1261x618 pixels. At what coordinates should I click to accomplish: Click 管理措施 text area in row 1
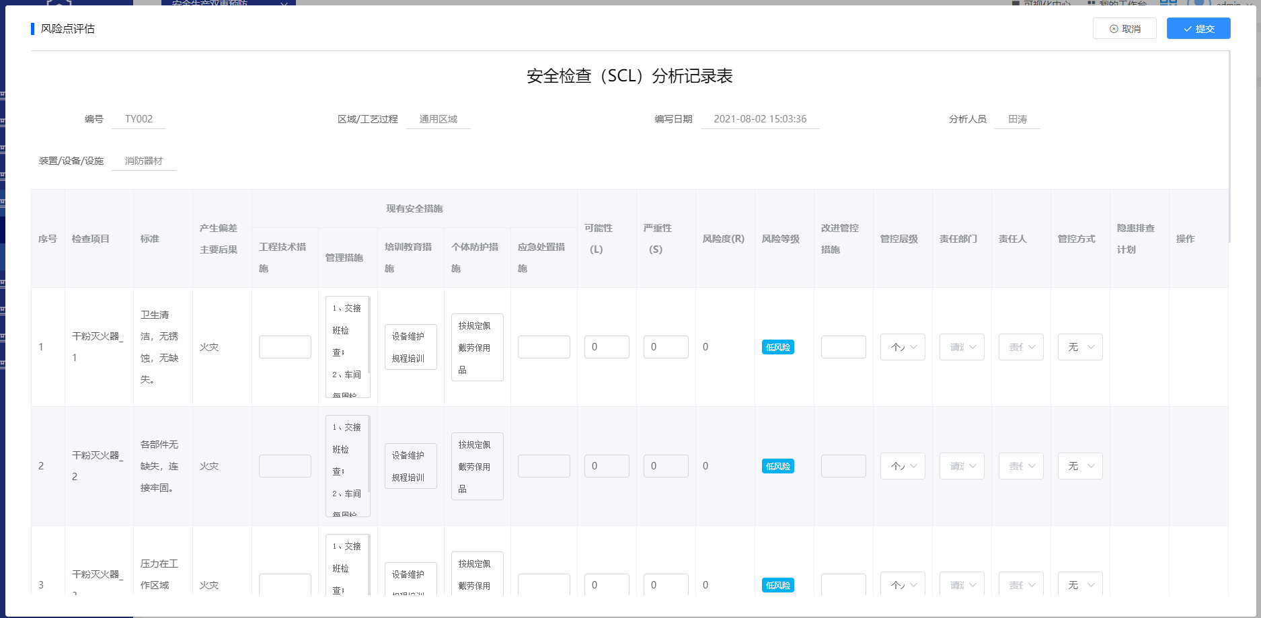[348, 347]
